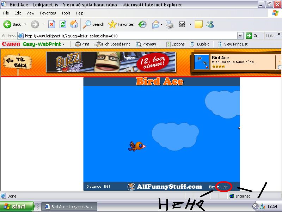This screenshot has height=212, width=282.
Task: Expand the Mail dropdown arrow
Action: [x=161, y=24]
